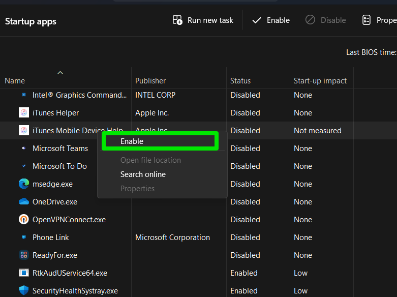Click the ReadyFor.exe icon
The image size is (397, 297).
tap(24, 255)
